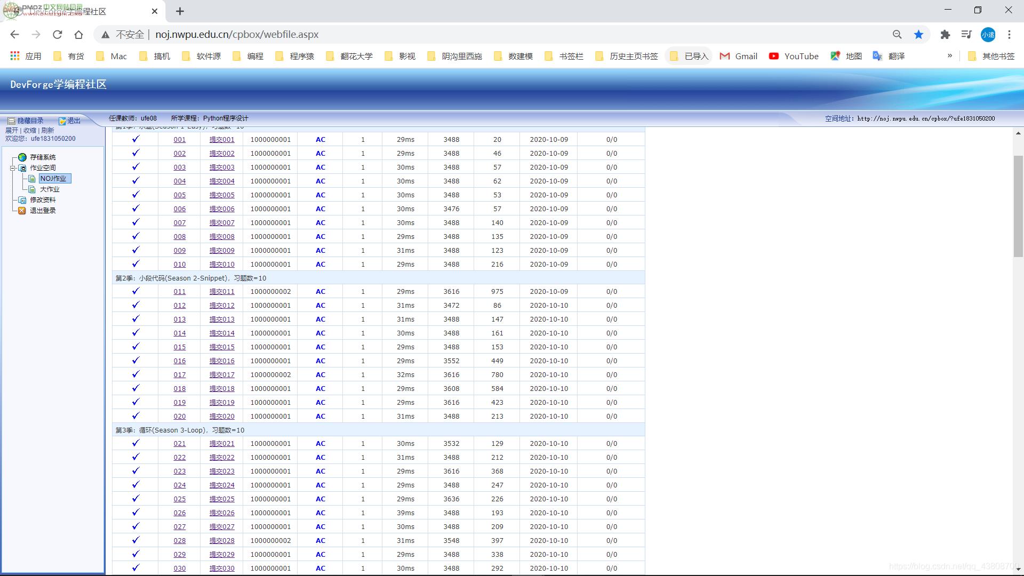Click the 展开 expand-all link

(x=12, y=131)
